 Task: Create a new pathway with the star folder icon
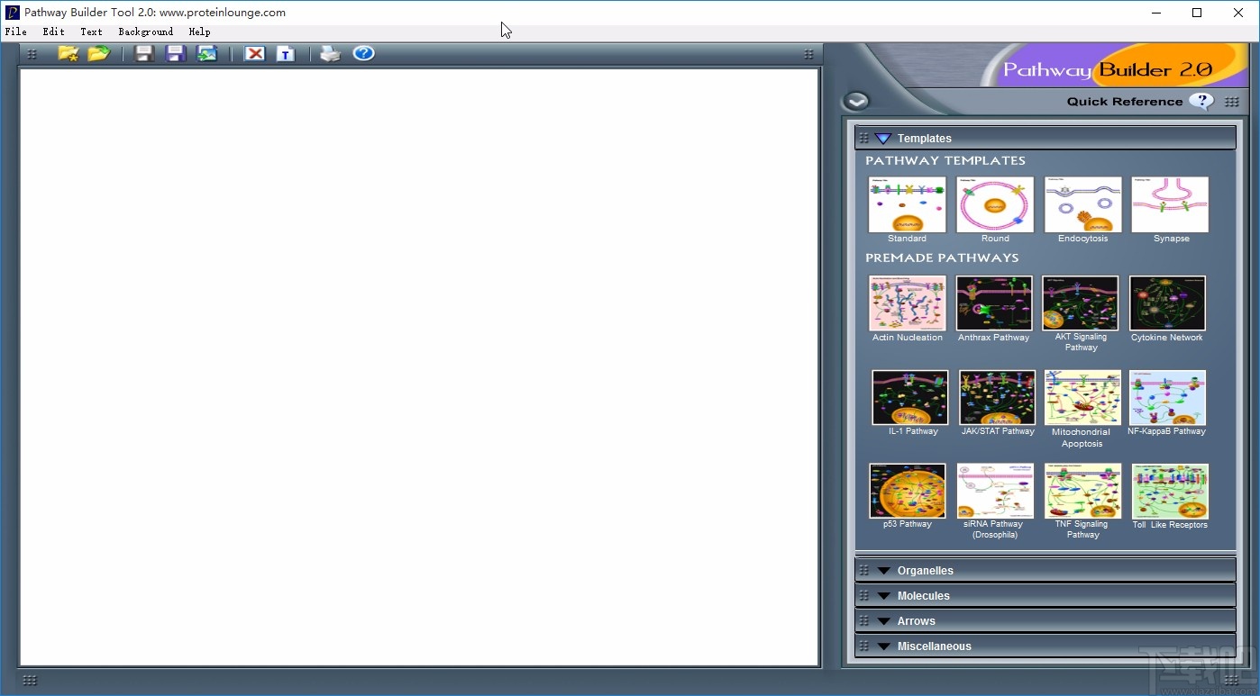68,54
